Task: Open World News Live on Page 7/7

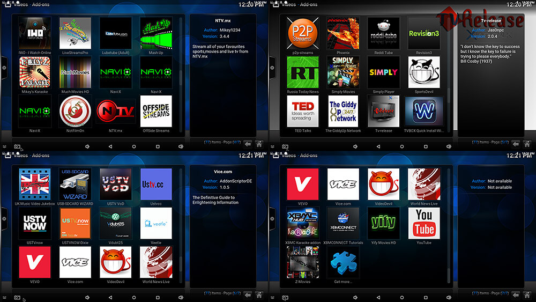Action: click(x=424, y=185)
